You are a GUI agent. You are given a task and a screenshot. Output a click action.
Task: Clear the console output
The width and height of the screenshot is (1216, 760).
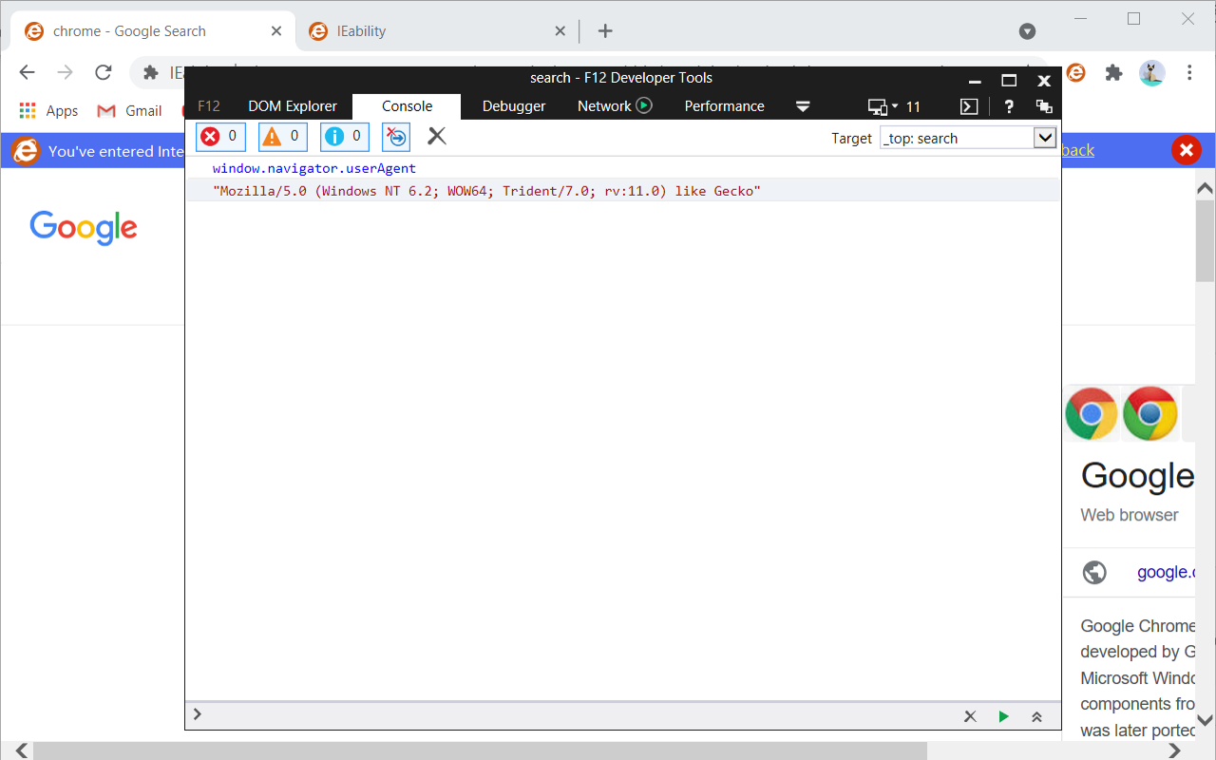click(x=436, y=136)
